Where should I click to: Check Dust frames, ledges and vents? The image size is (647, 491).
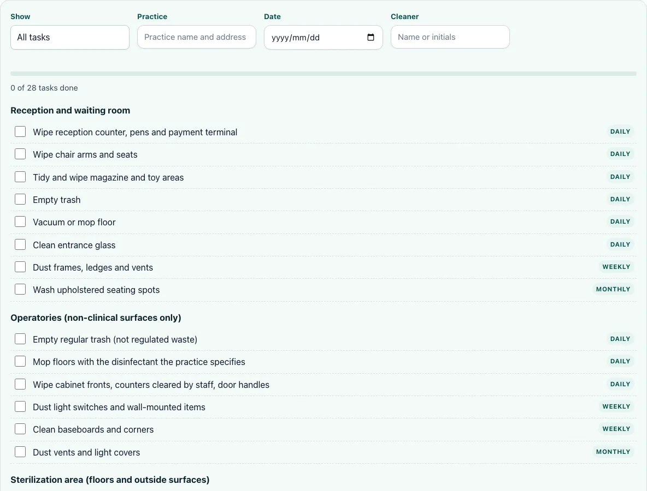coord(20,267)
